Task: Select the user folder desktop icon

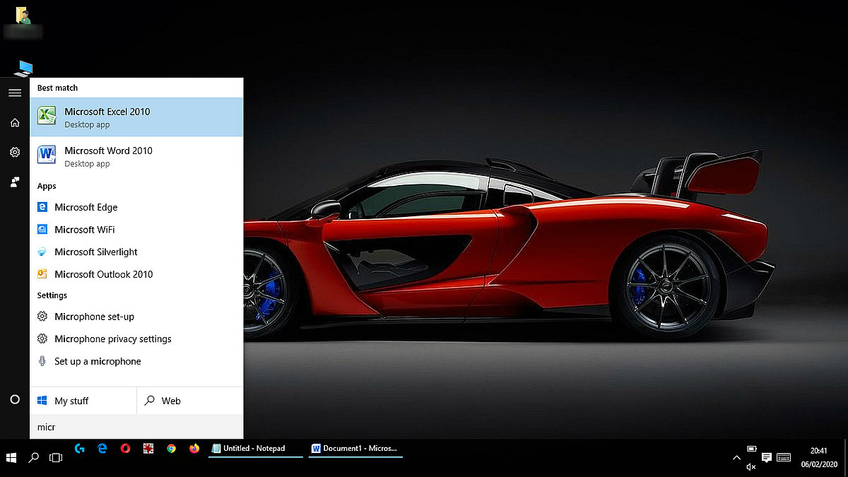Action: (x=22, y=22)
